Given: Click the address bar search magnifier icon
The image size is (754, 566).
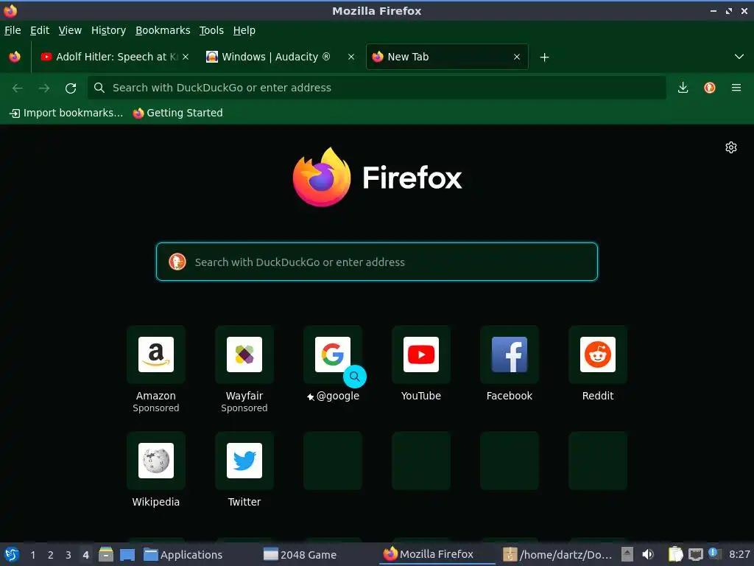Looking at the screenshot, I should pos(99,88).
